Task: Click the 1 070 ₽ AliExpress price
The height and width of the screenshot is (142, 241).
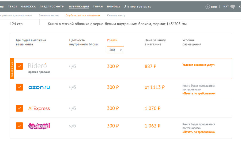Action: 152,108
